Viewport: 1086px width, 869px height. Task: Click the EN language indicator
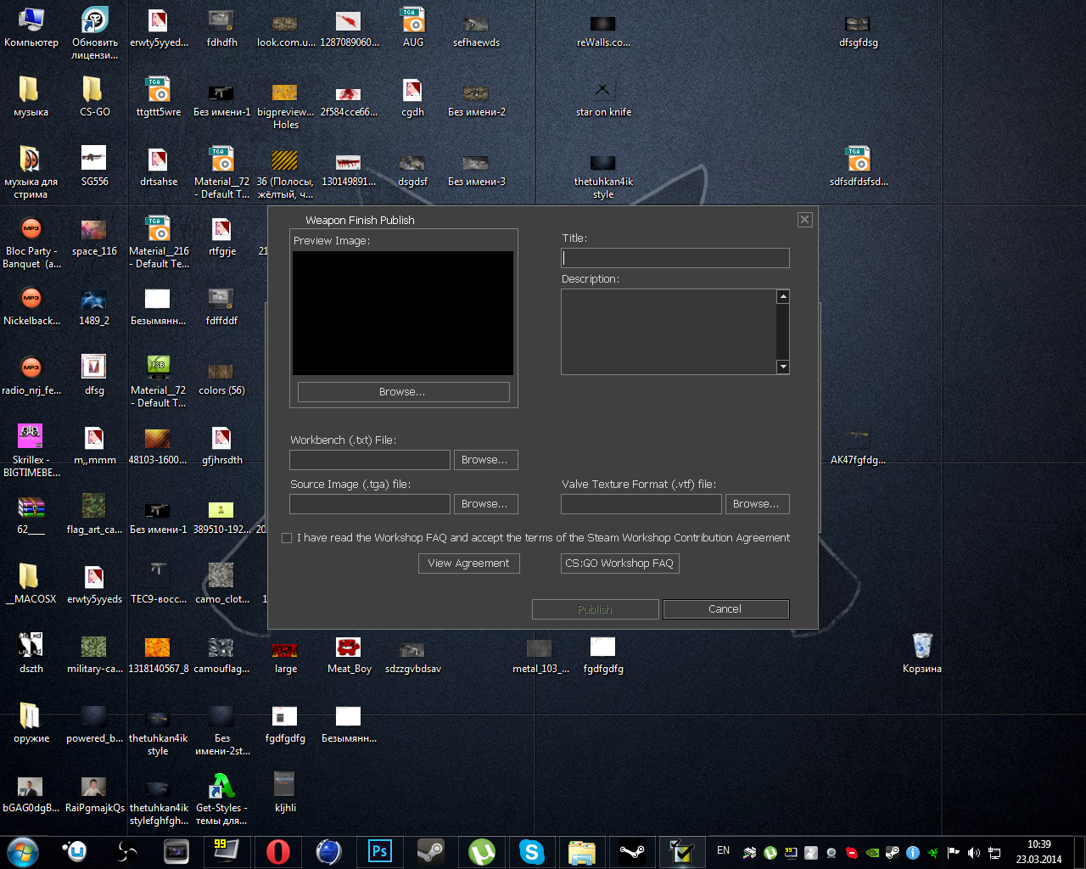tap(723, 850)
